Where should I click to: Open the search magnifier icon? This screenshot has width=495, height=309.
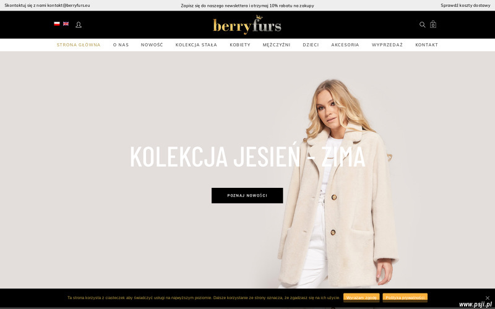point(422,25)
